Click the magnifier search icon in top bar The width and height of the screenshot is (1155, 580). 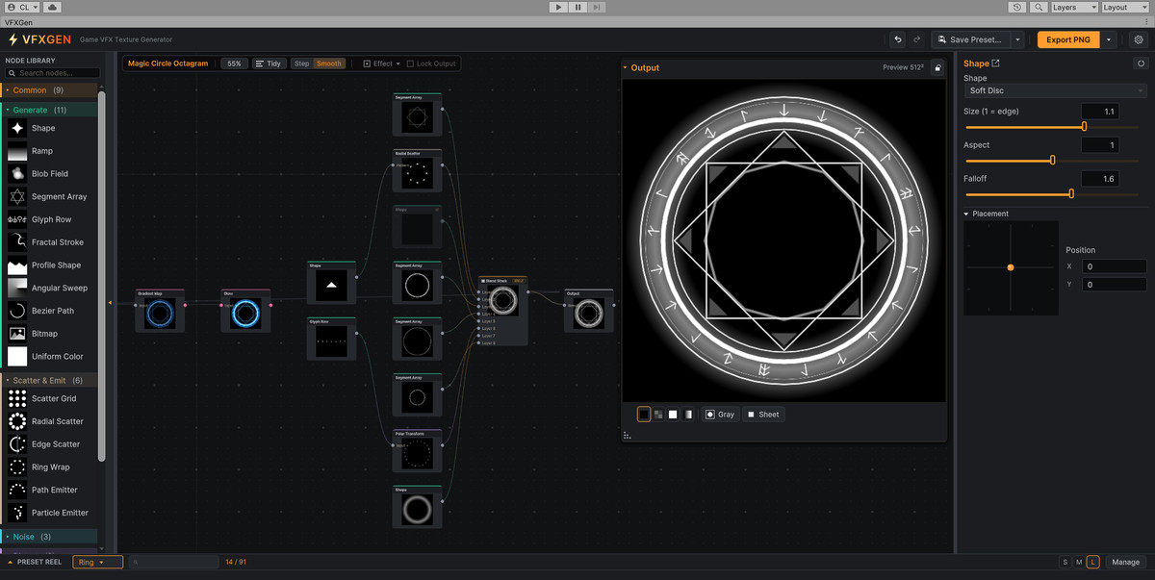[x=1039, y=7]
